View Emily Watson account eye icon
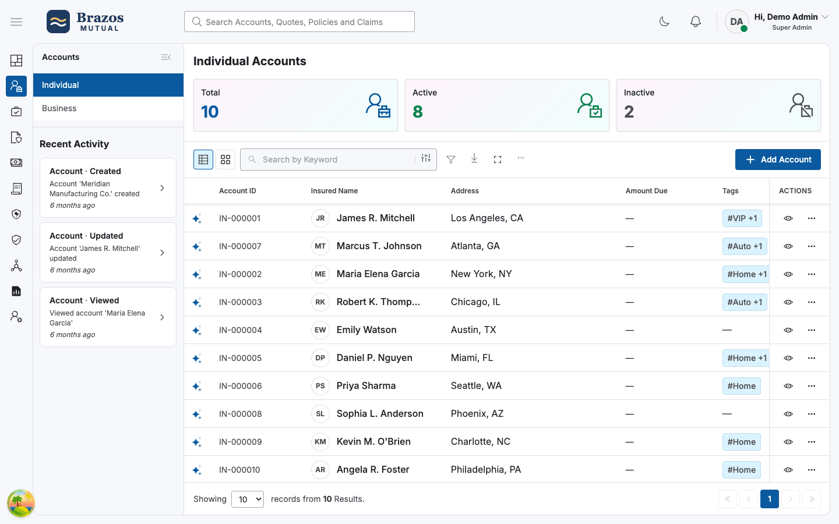This screenshot has height=524, width=839. pos(788,330)
